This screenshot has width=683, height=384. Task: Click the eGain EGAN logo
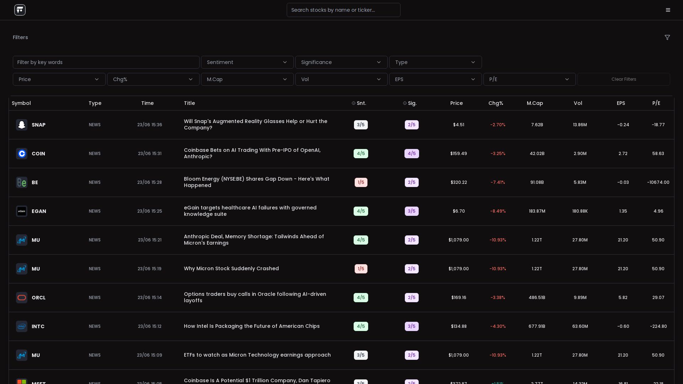tap(22, 211)
